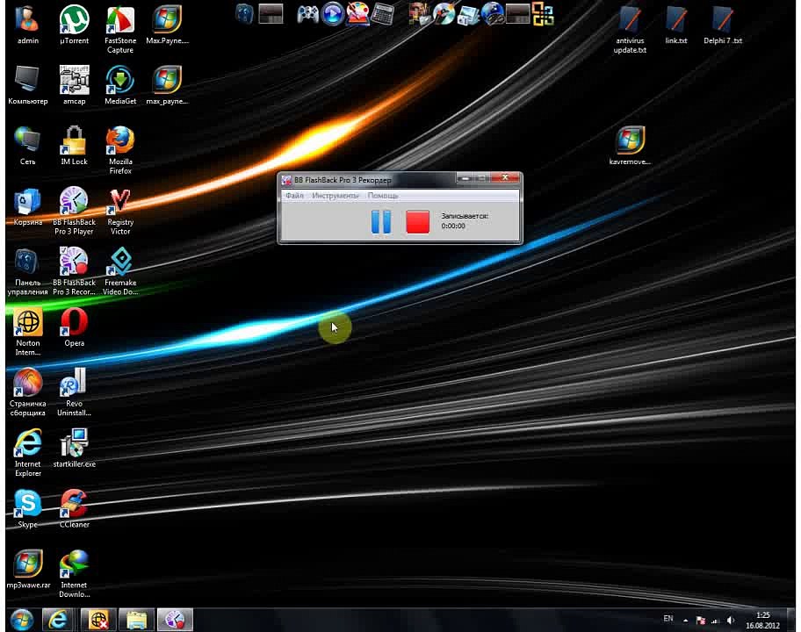The image size is (801, 632).
Task: Open the Action Center flag tray icon
Action: pos(700,621)
